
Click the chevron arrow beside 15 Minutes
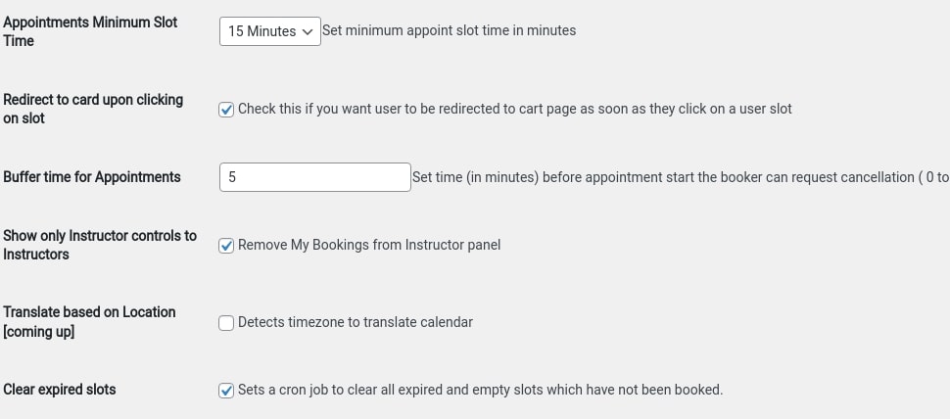(308, 31)
